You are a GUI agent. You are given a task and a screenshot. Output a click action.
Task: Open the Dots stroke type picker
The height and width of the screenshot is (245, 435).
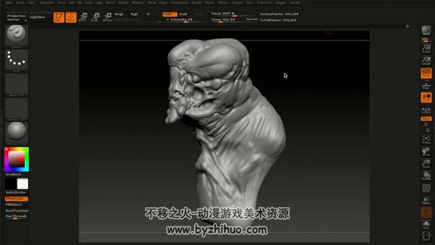point(16,59)
